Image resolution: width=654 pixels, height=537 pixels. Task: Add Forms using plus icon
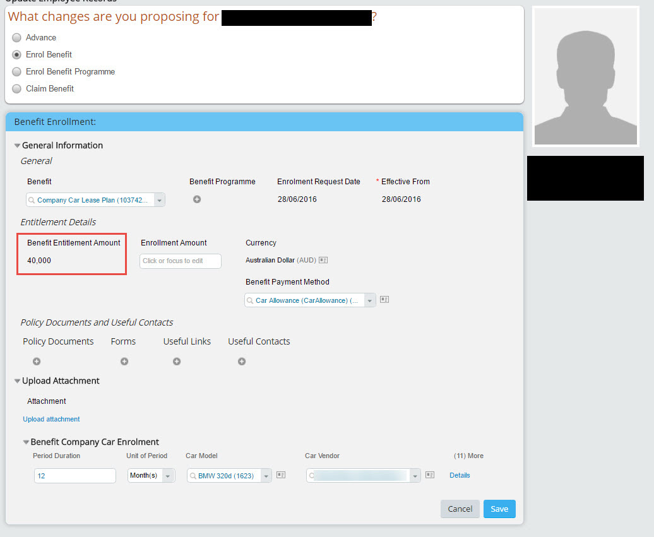124,362
